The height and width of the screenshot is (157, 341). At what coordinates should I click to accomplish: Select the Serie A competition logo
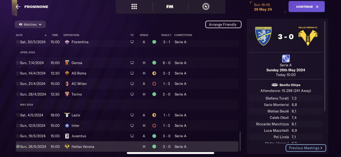pos(286,58)
